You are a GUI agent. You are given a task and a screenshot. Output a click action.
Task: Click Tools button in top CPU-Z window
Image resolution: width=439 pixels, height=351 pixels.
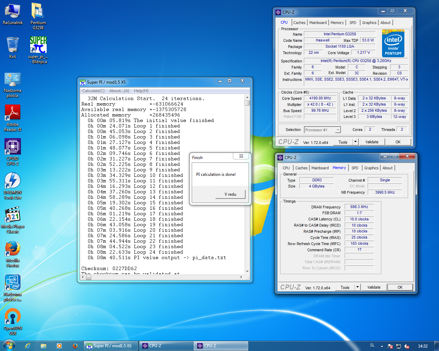(343, 142)
